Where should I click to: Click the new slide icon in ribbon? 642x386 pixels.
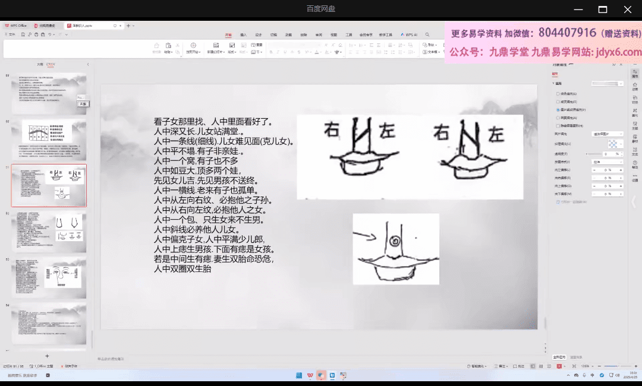pos(215,46)
